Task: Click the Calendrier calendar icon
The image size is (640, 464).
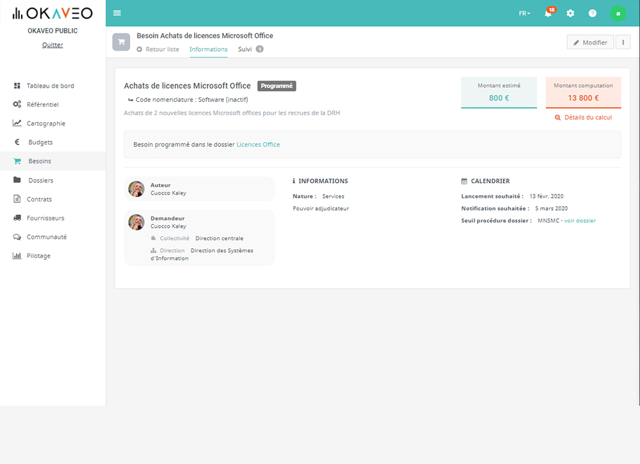Action: click(464, 180)
